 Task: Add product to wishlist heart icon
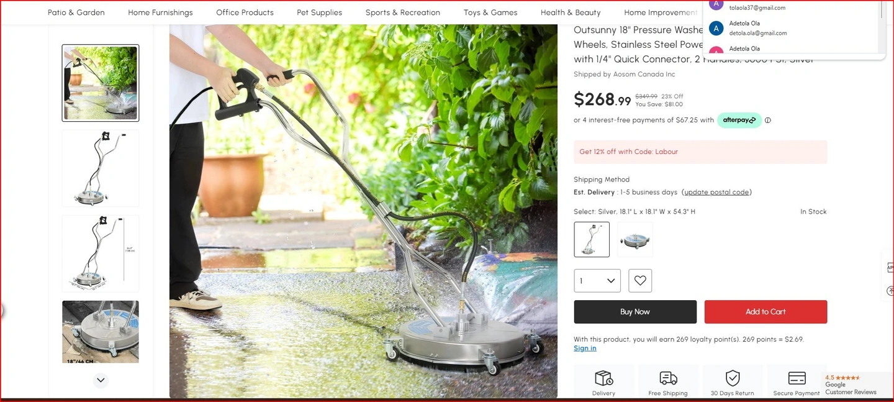tap(640, 281)
